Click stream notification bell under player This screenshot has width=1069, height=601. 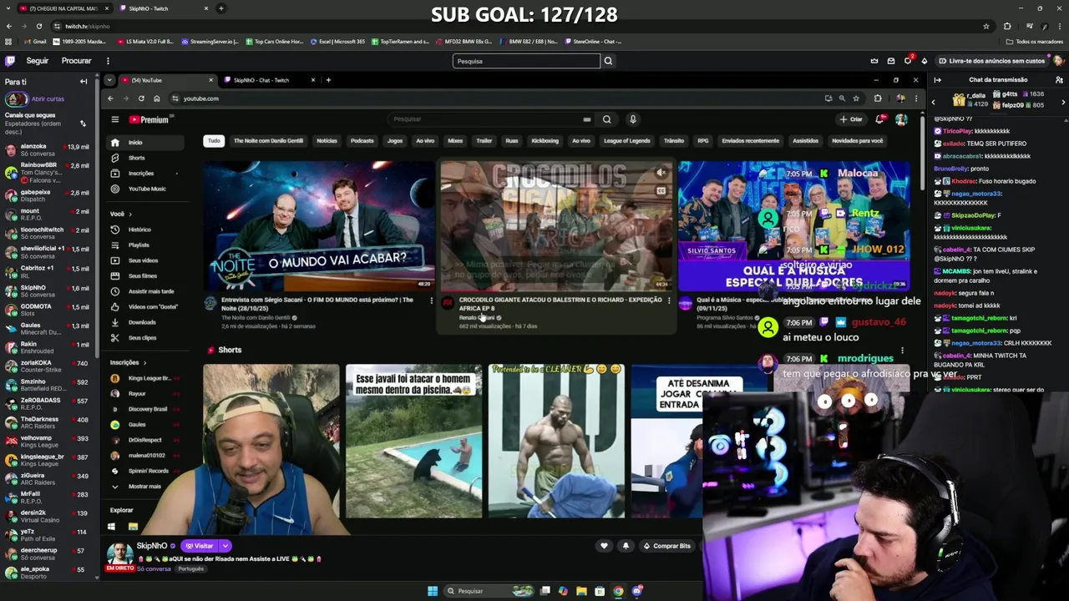coord(626,546)
